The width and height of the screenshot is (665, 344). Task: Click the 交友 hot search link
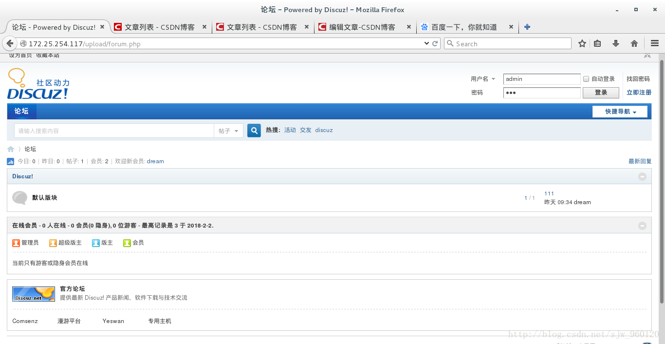click(x=306, y=130)
